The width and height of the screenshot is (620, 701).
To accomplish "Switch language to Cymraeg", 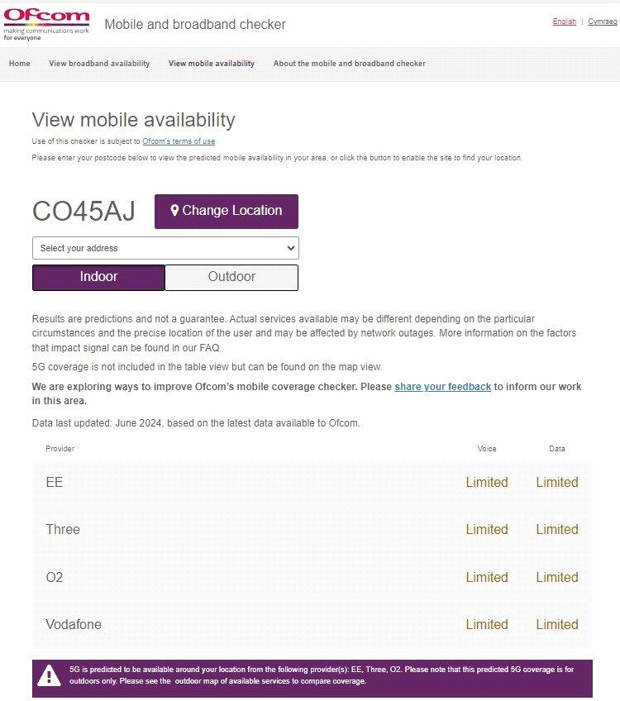I will 602,21.
